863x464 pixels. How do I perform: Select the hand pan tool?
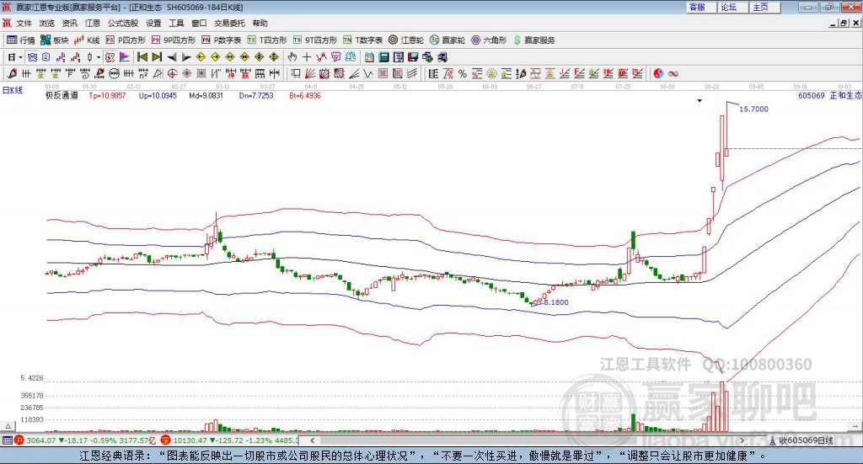point(292,56)
